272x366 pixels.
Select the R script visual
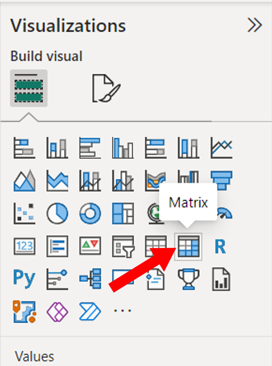pyautogui.click(x=221, y=247)
